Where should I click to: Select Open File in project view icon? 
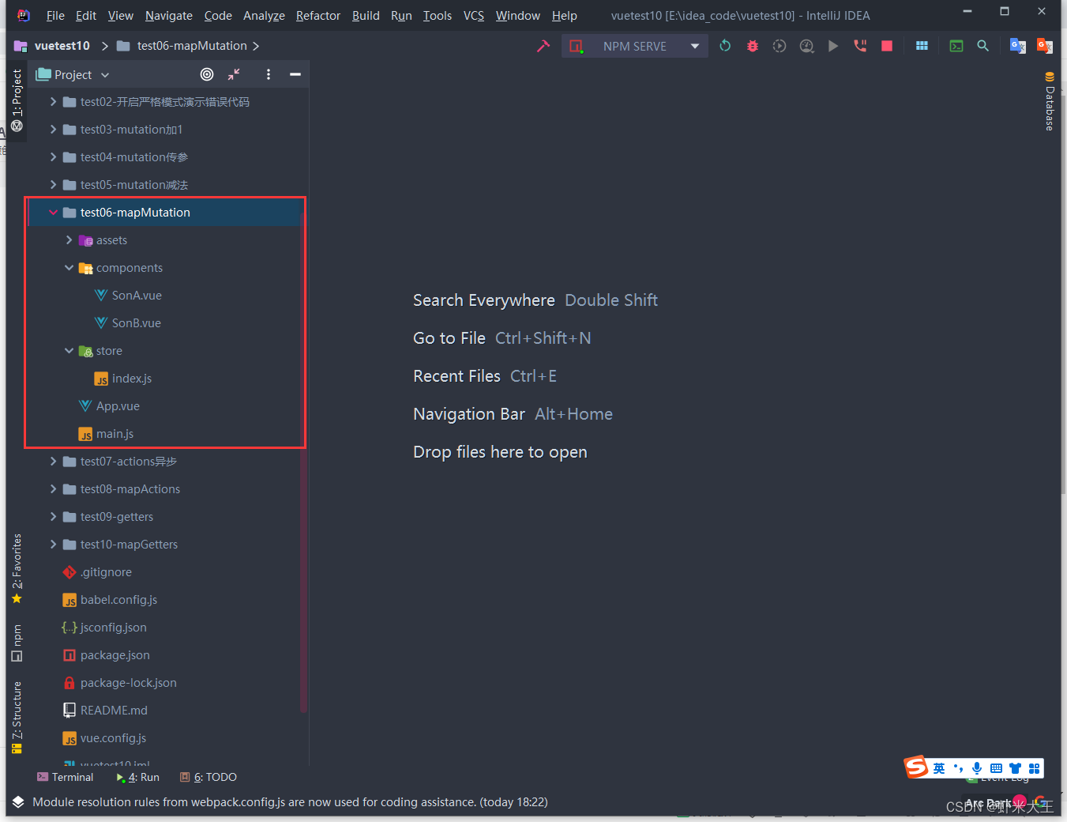[x=207, y=74]
